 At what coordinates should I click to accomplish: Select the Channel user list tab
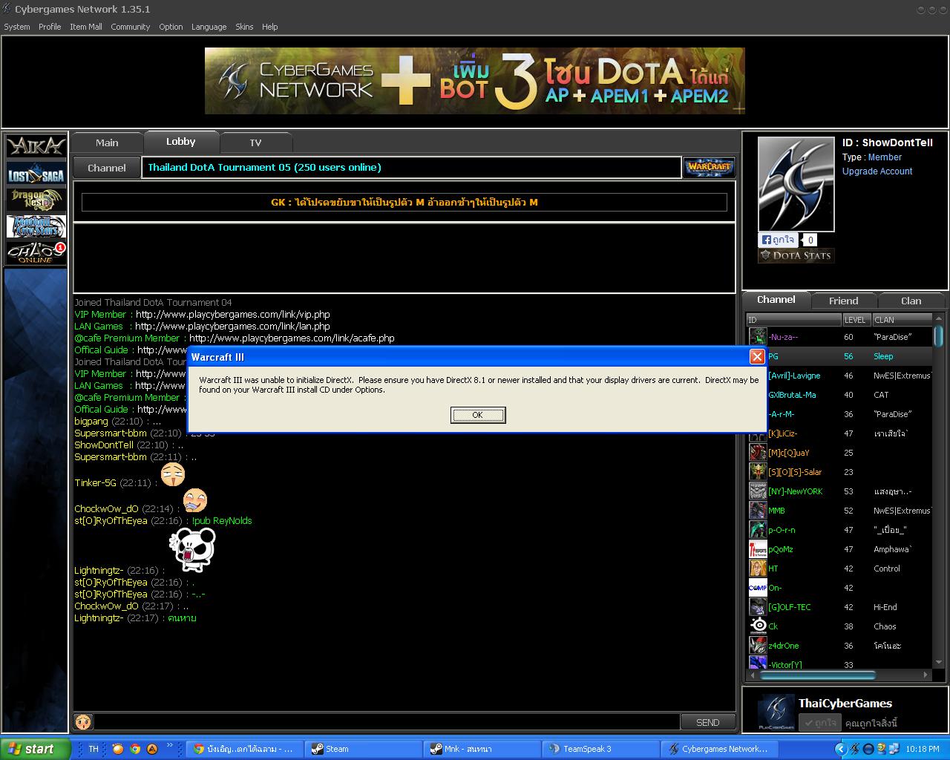[x=776, y=300]
